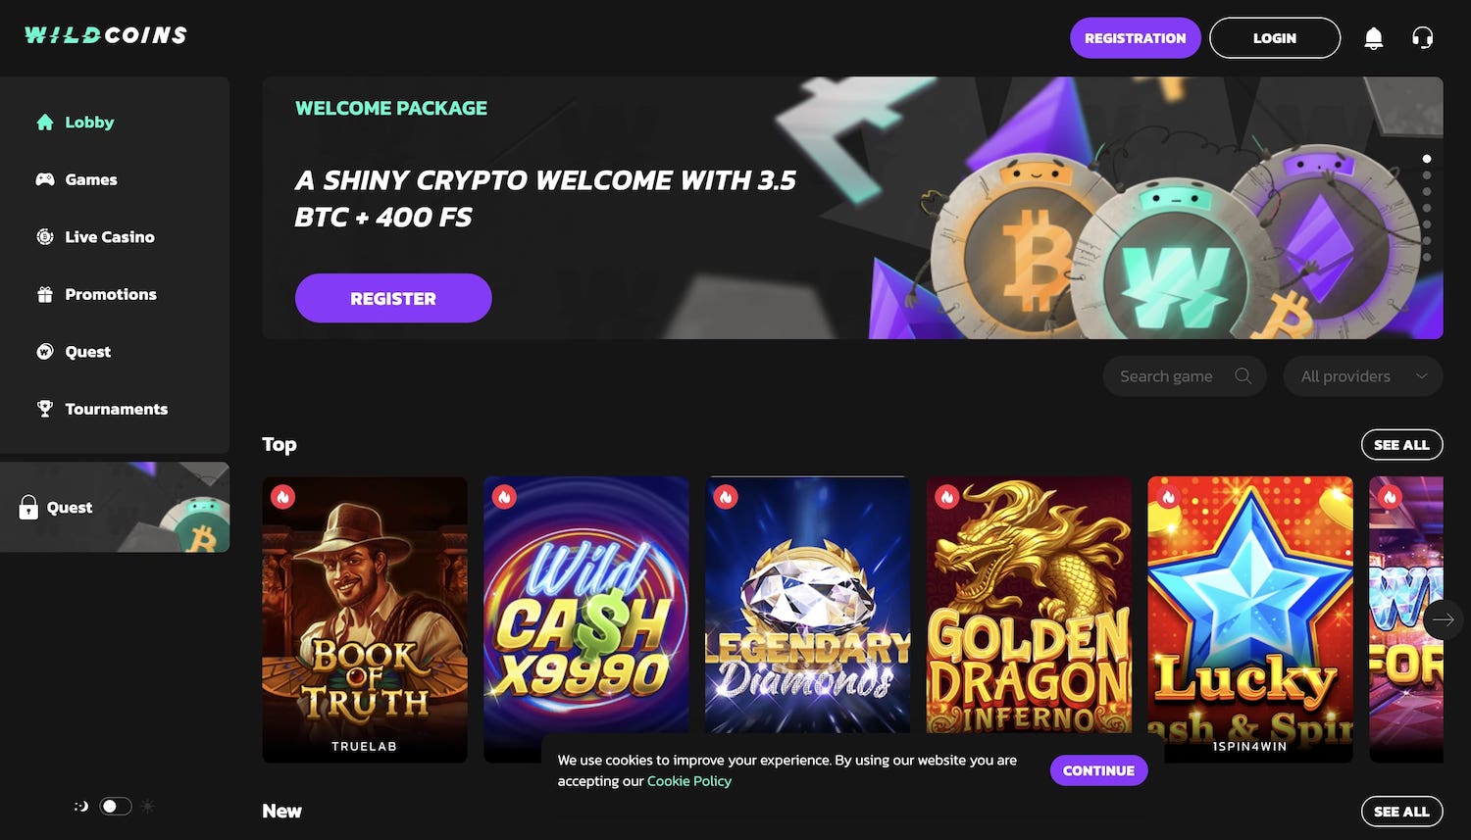
Task: Click the Wildcoins logo
Action: point(106,35)
